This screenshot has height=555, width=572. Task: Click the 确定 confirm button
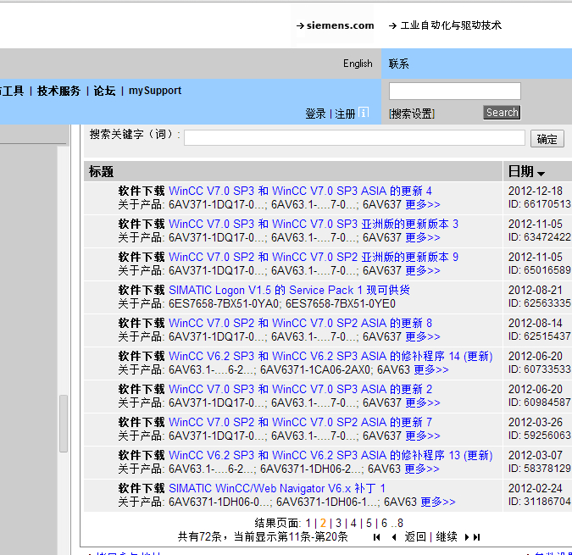[547, 139]
